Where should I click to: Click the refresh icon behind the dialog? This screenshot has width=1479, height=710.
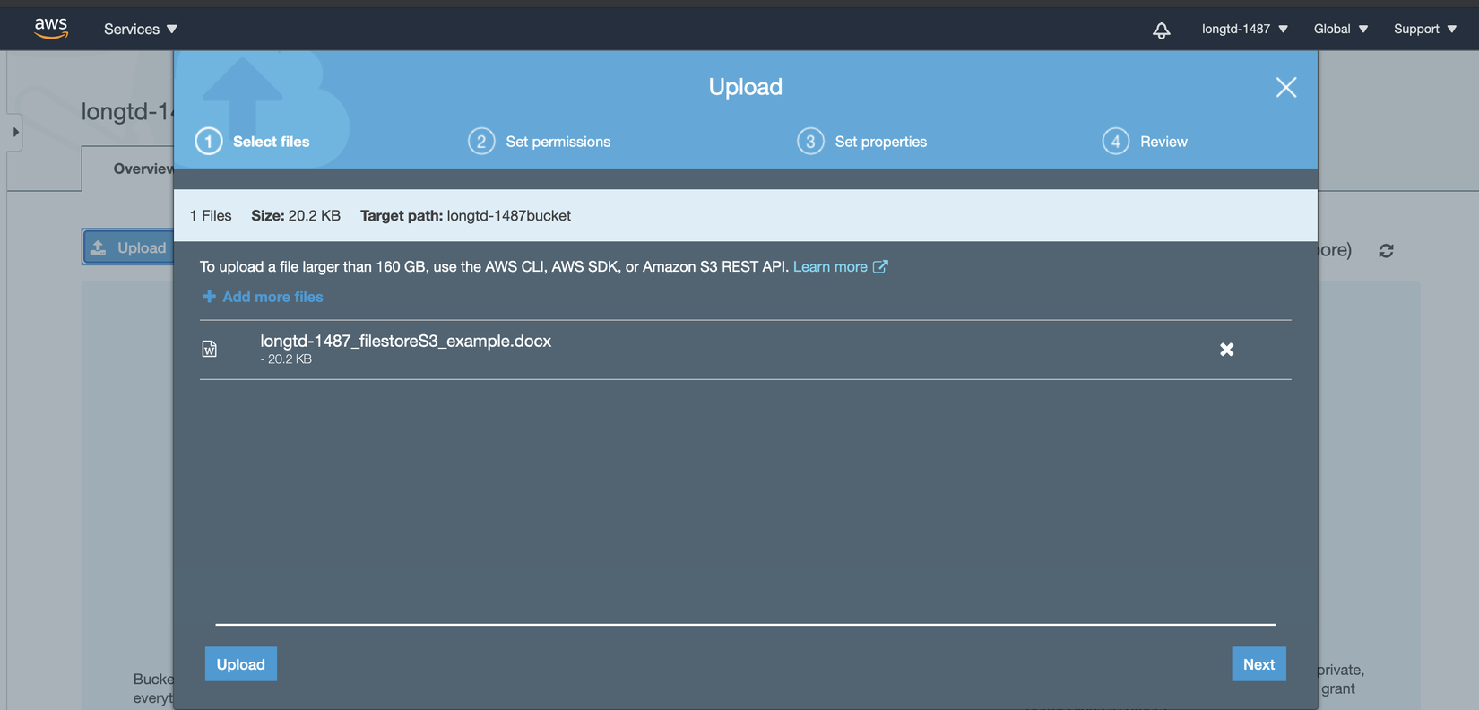(x=1386, y=251)
